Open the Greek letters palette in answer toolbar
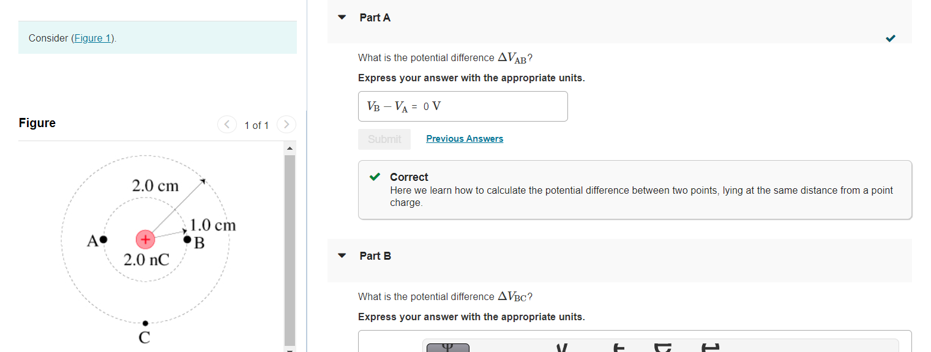Image resolution: width=931 pixels, height=352 pixels. [448, 348]
